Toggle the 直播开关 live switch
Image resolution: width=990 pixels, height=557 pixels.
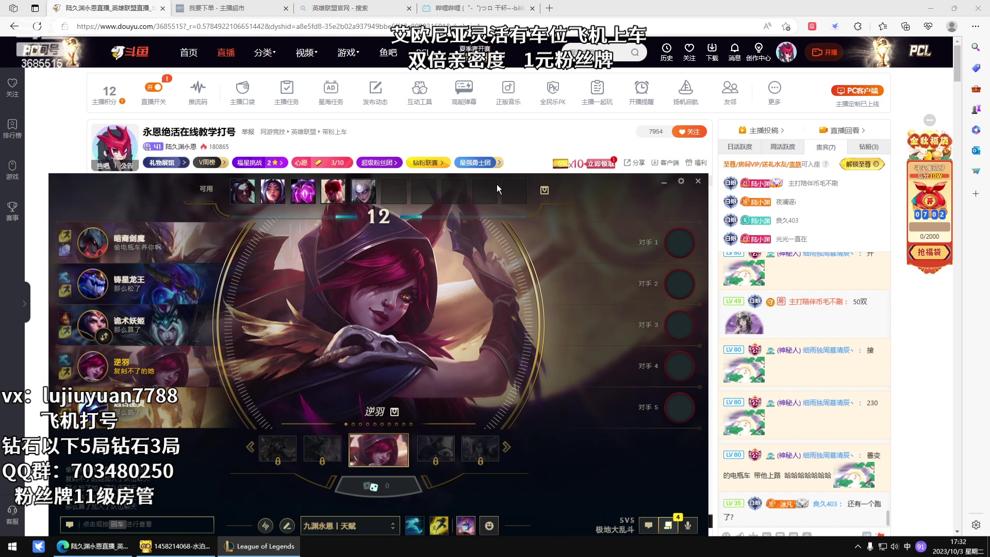154,87
